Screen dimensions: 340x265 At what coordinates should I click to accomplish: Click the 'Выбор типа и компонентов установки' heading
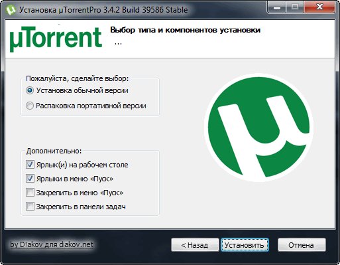(x=185, y=30)
